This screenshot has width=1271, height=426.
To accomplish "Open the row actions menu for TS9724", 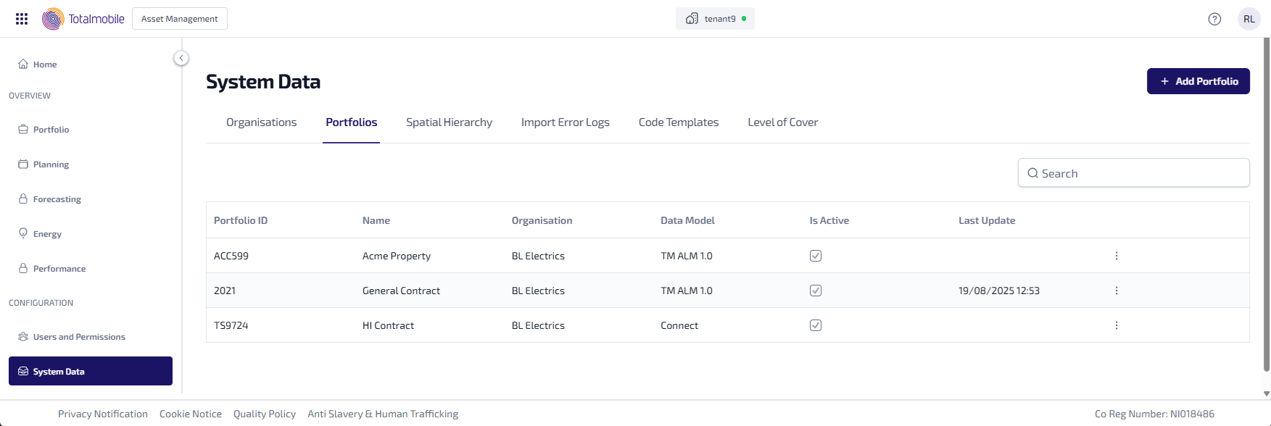I will coord(1116,325).
